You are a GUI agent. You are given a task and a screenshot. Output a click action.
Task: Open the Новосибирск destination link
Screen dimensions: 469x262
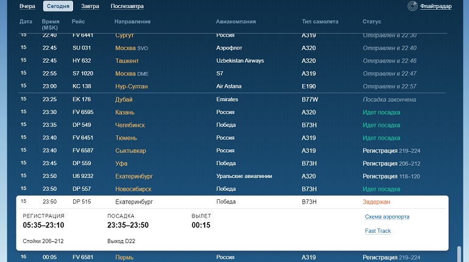(133, 189)
